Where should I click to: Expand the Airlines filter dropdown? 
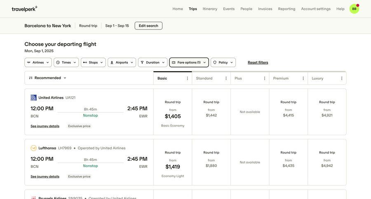coord(38,62)
